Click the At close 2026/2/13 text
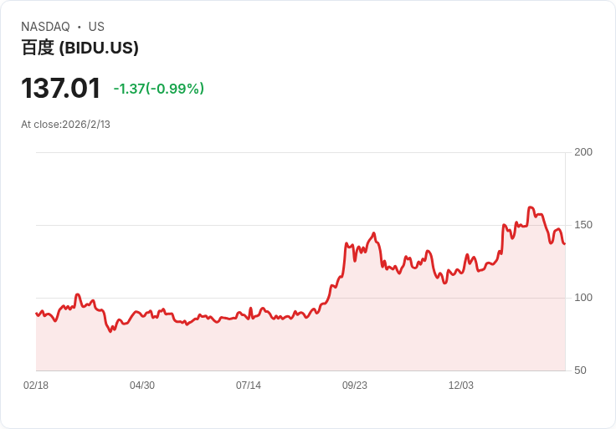This screenshot has width=616, height=429. pyautogui.click(x=65, y=125)
